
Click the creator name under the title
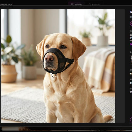[x=131, y=17]
